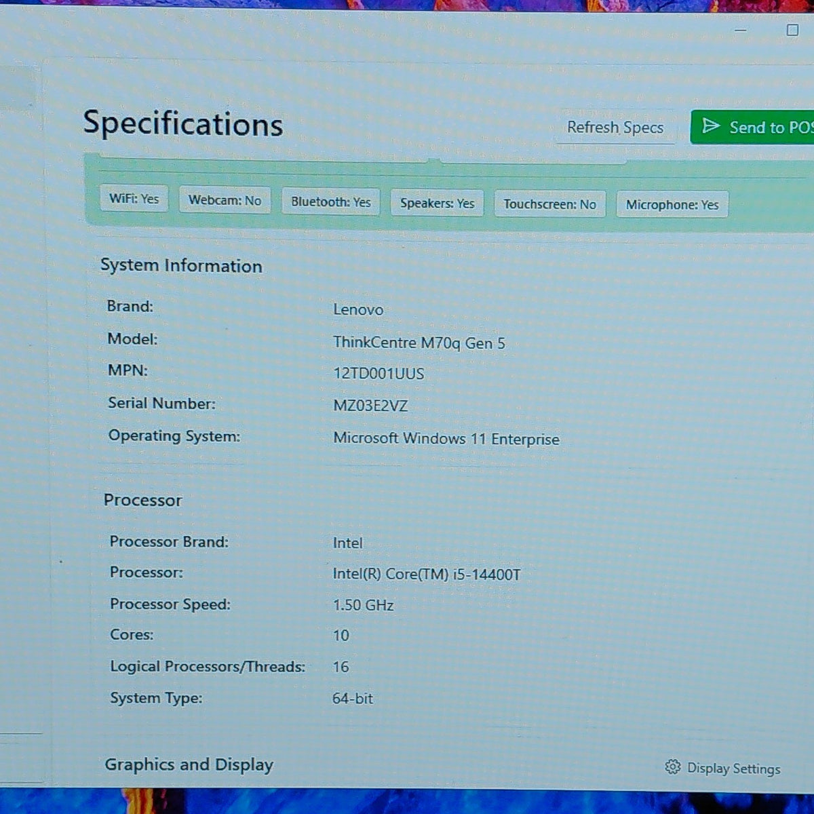
Task: Select the Webcam: No badge
Action: click(225, 200)
